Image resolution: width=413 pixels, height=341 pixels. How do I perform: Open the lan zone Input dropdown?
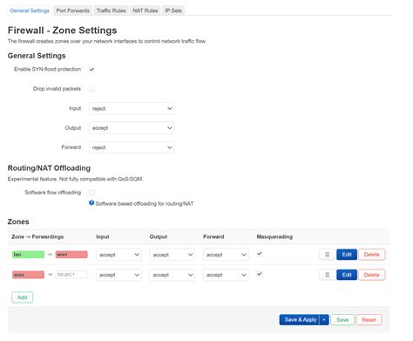(x=118, y=255)
